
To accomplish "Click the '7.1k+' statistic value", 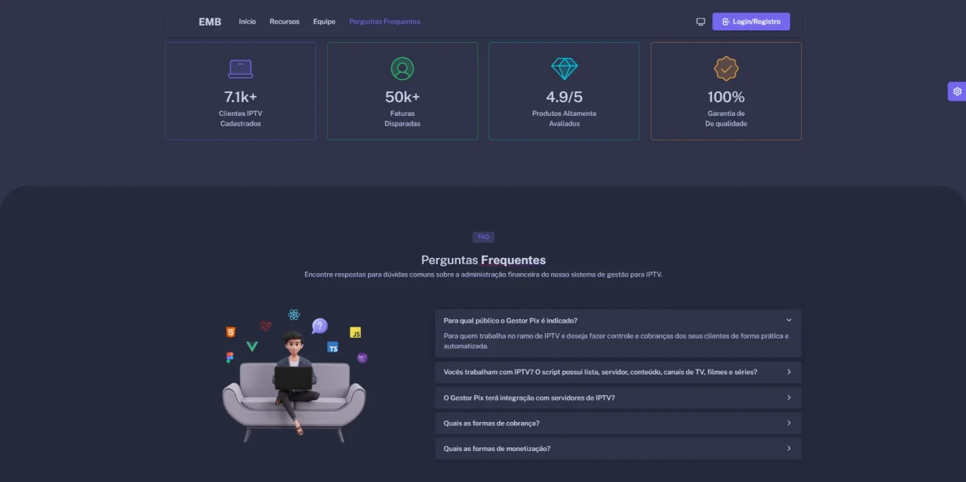I will (240, 97).
